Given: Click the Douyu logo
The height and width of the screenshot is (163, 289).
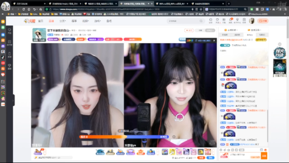Looking at the screenshot, I should point(30,21).
